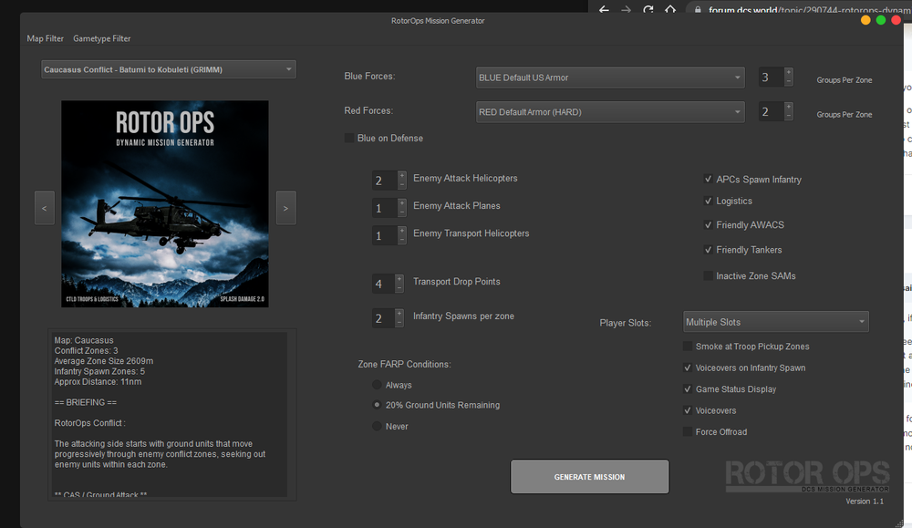Click the Enemy Attack Planes number field
Viewport: 912px width, 528px height.
click(x=385, y=208)
